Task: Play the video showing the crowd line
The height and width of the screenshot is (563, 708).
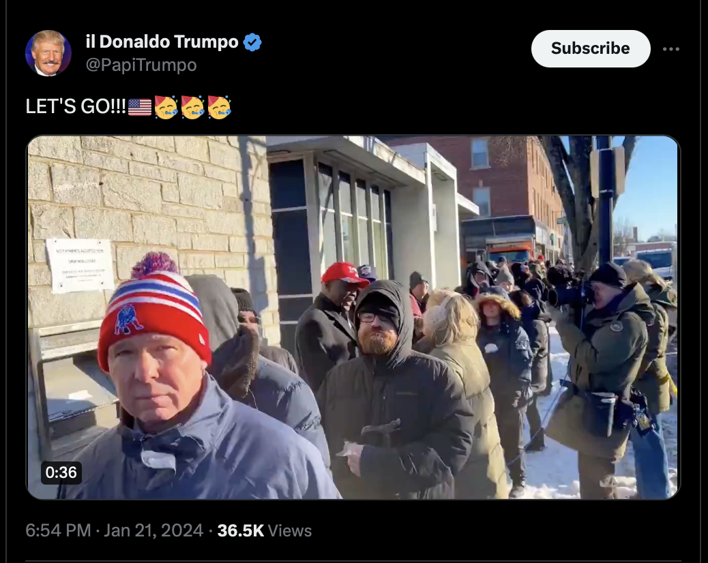Action: click(x=353, y=317)
